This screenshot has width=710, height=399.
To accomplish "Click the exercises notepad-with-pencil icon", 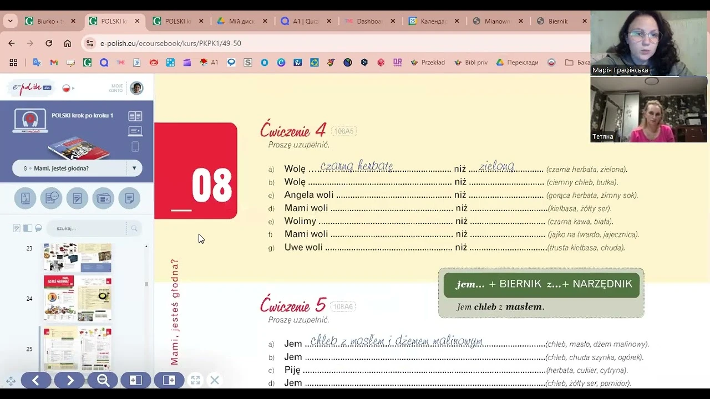I will click(77, 198).
